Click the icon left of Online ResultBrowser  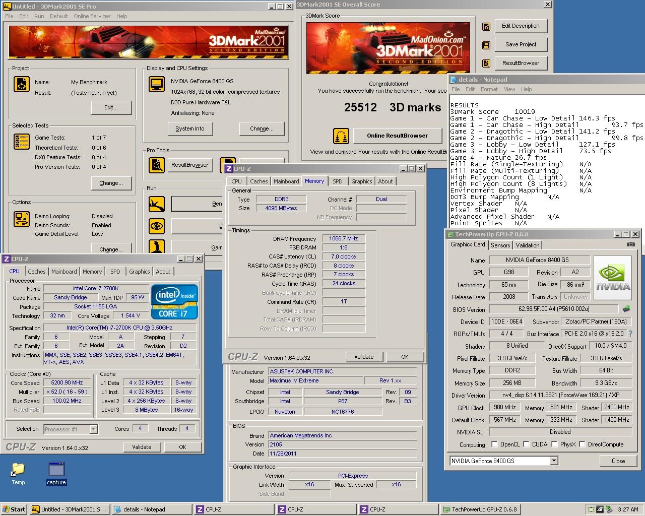click(341, 136)
